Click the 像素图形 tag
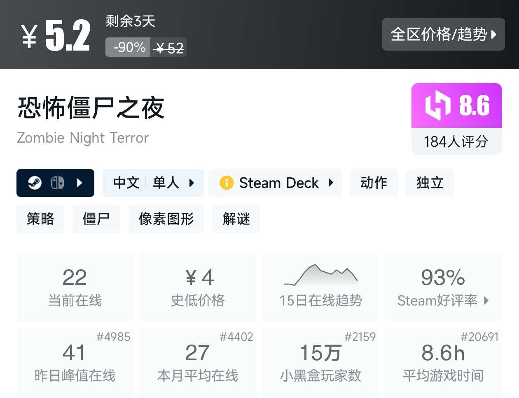Screen dimensions: 519x398 click(166, 219)
